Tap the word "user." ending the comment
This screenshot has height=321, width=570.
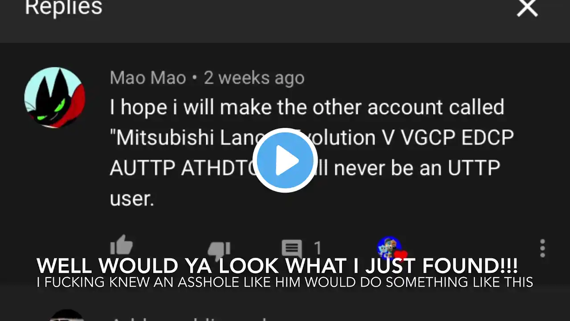[132, 199]
